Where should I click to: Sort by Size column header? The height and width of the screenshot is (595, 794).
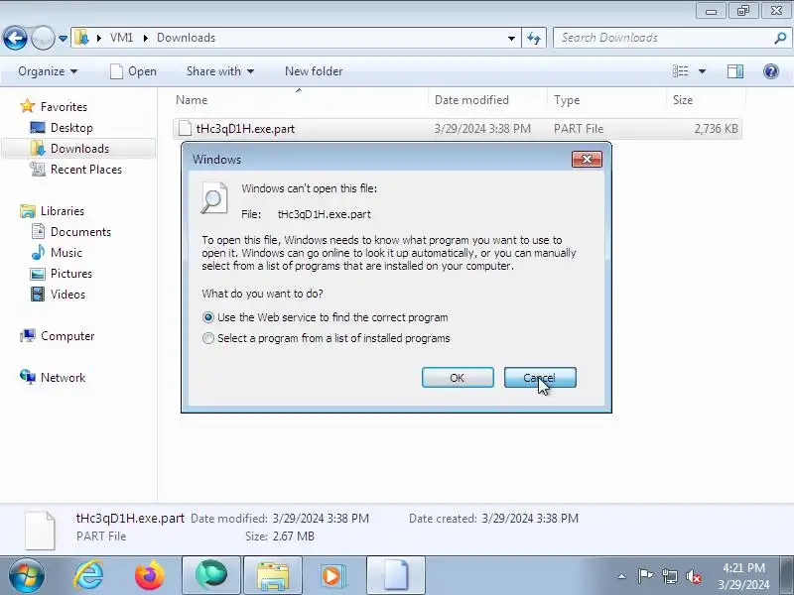pyautogui.click(x=706, y=100)
